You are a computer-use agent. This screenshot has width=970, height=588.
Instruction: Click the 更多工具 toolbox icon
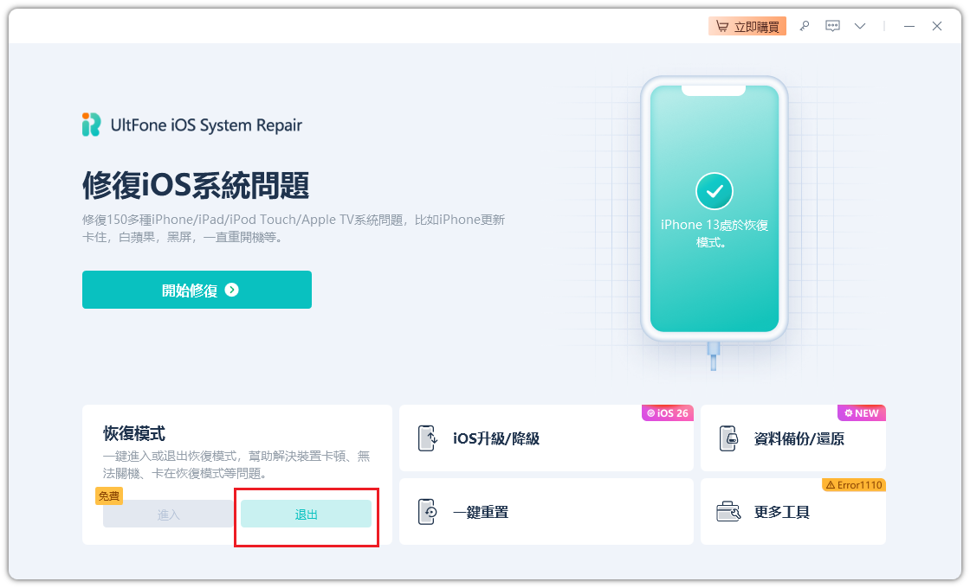(727, 511)
